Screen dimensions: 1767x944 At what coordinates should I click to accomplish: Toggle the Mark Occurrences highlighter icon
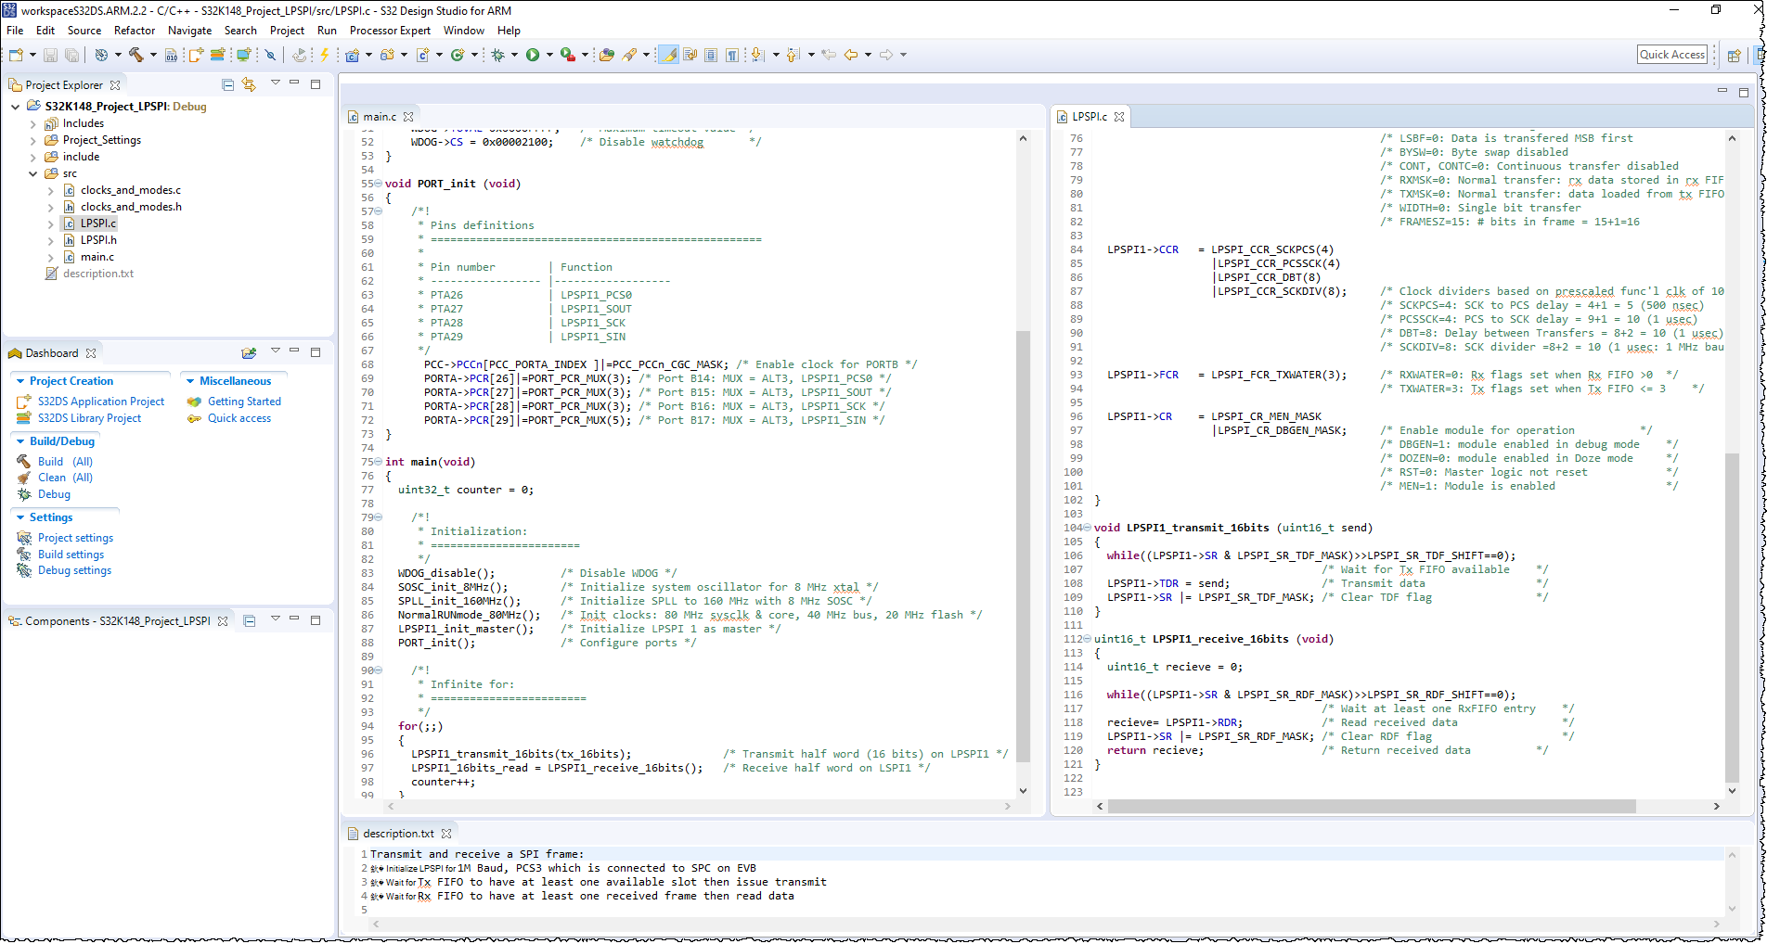[x=668, y=54]
